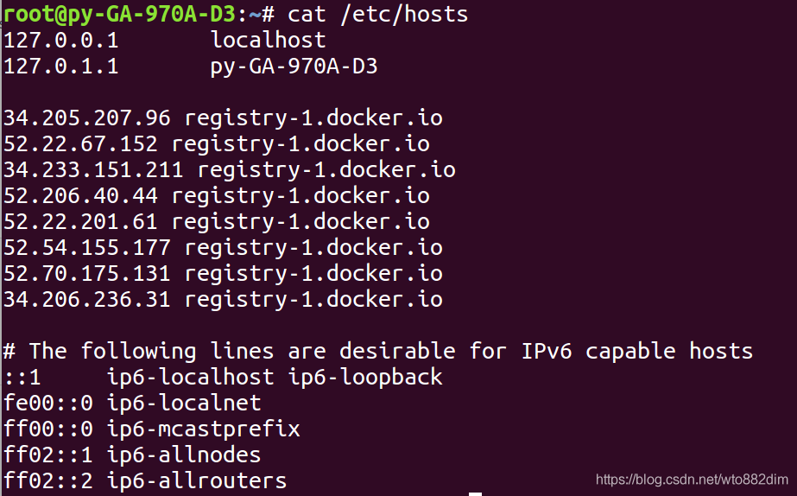Image resolution: width=797 pixels, height=496 pixels.
Task: Click IP address 52.70.175.131
Action: point(87,274)
